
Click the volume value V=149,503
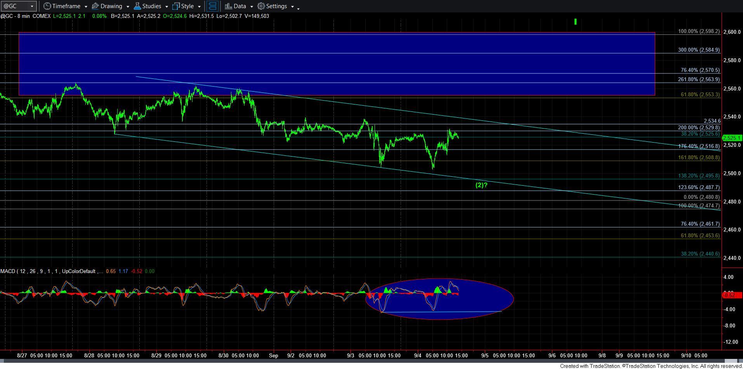click(257, 16)
